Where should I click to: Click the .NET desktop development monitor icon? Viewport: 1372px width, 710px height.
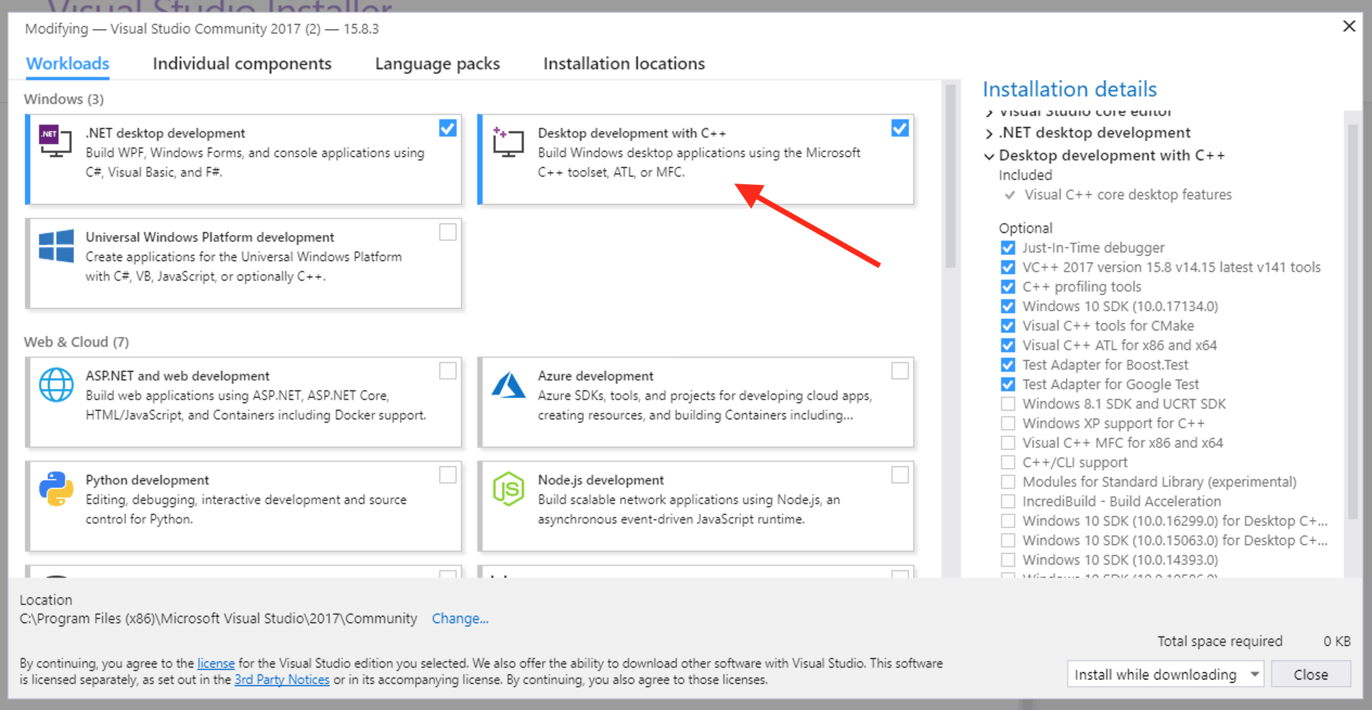(55, 141)
